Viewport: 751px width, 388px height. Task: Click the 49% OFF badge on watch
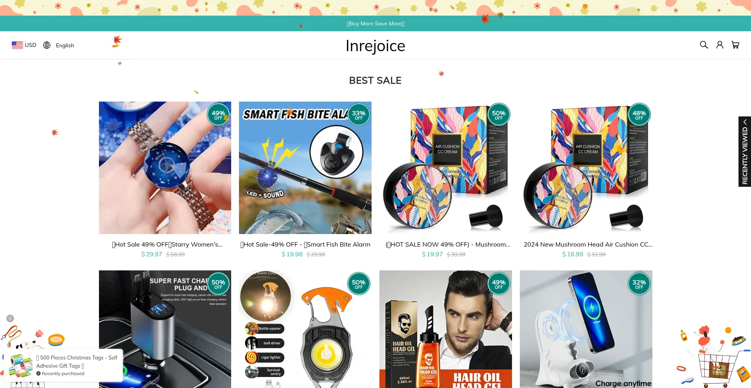[218, 114]
